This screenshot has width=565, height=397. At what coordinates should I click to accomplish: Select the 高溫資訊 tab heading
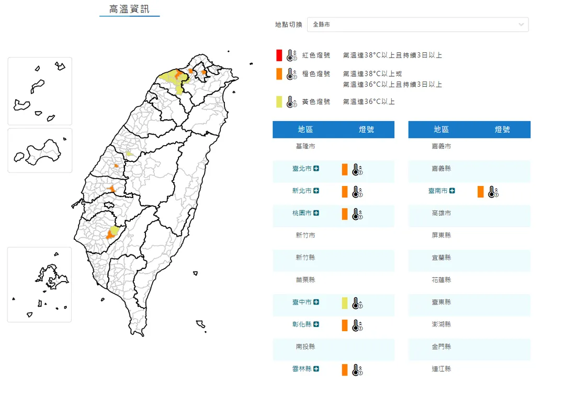point(129,9)
